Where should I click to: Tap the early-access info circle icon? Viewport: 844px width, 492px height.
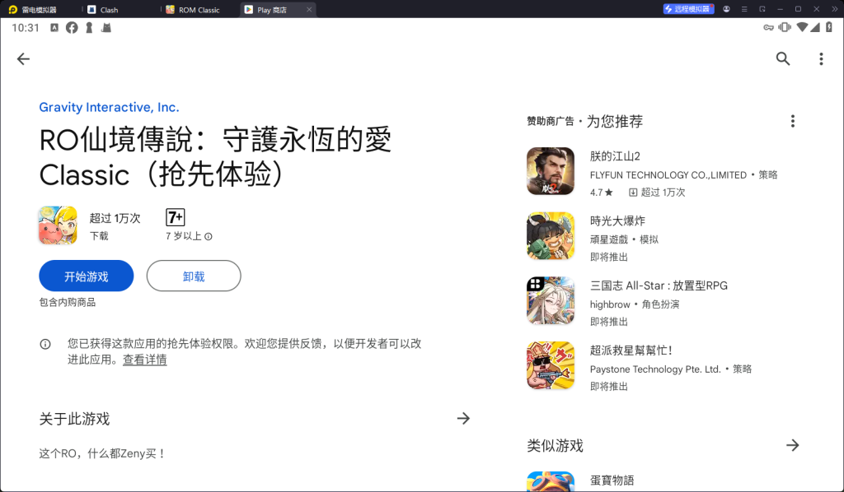[45, 344]
